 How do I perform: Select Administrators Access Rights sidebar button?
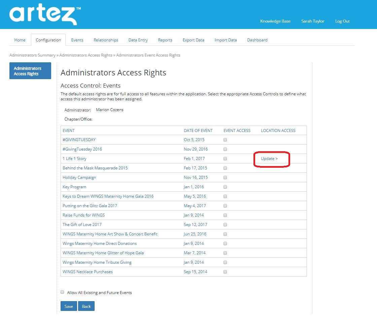click(30, 71)
